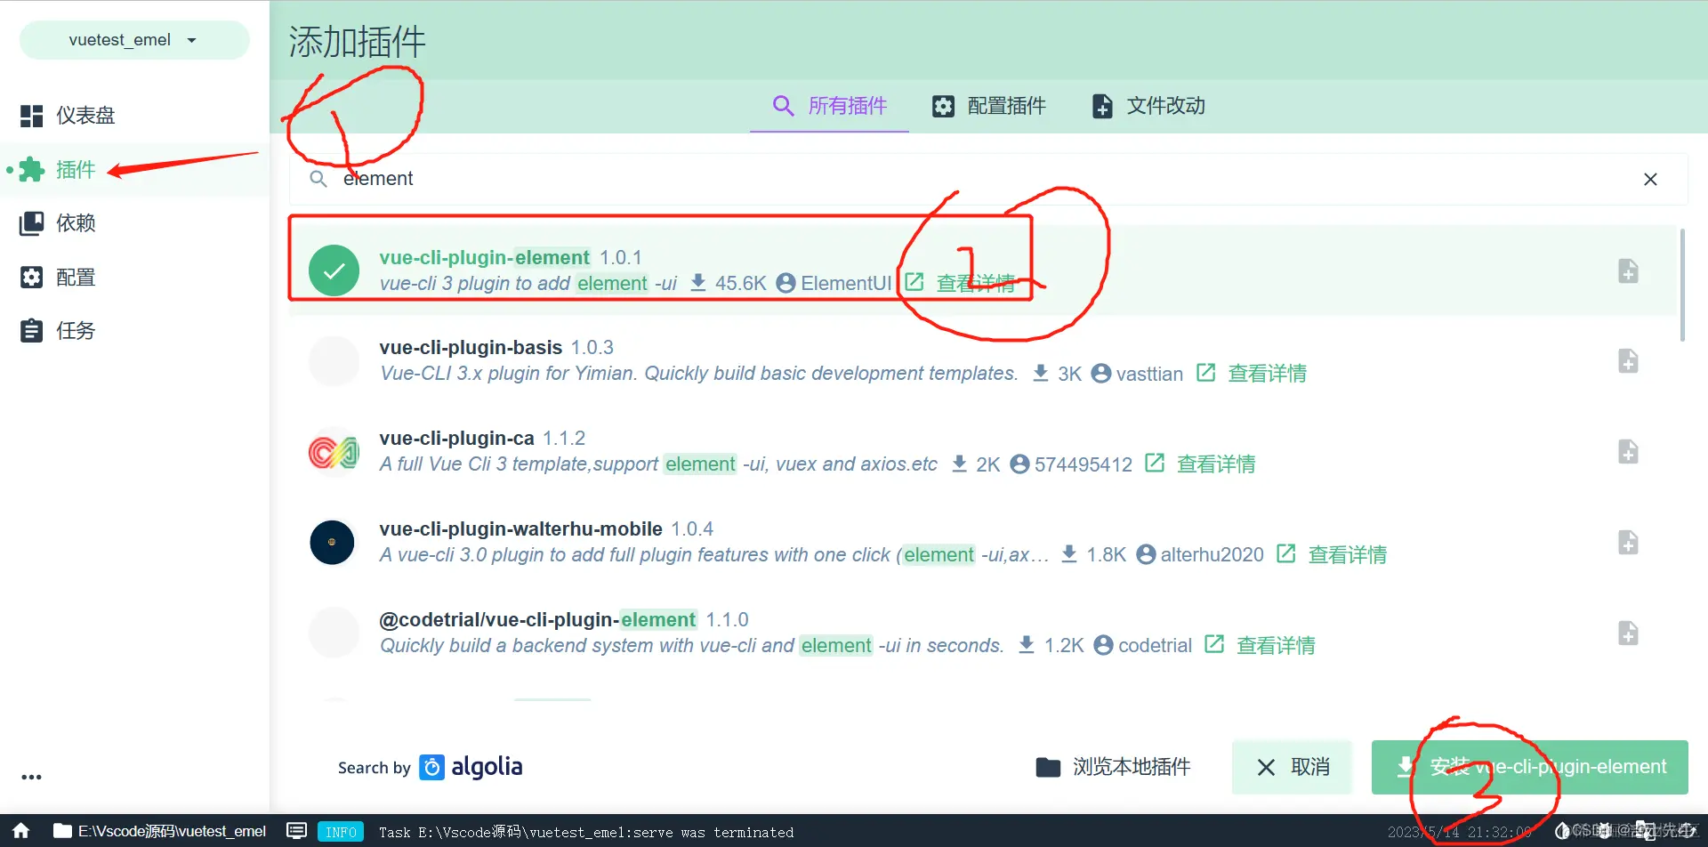Viewport: 1708px width, 847px height.
Task: Open 查看详情 for vue-cli-plugin-ca
Action: 1216,464
